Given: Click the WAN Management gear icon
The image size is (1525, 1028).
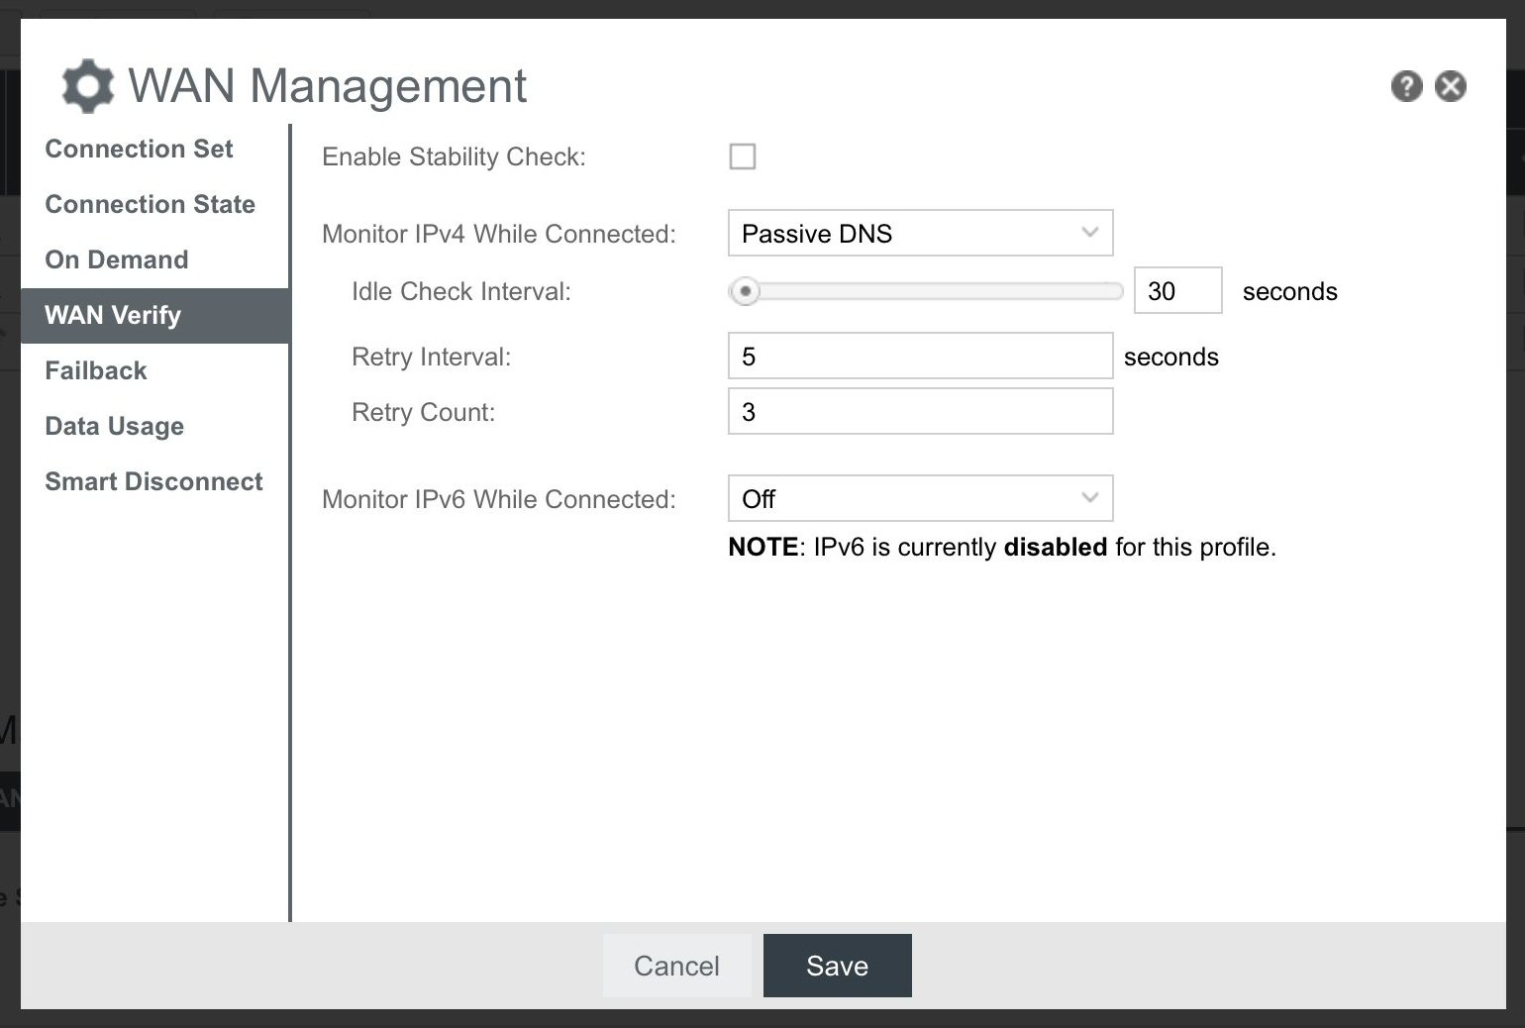Looking at the screenshot, I should pyautogui.click(x=87, y=86).
